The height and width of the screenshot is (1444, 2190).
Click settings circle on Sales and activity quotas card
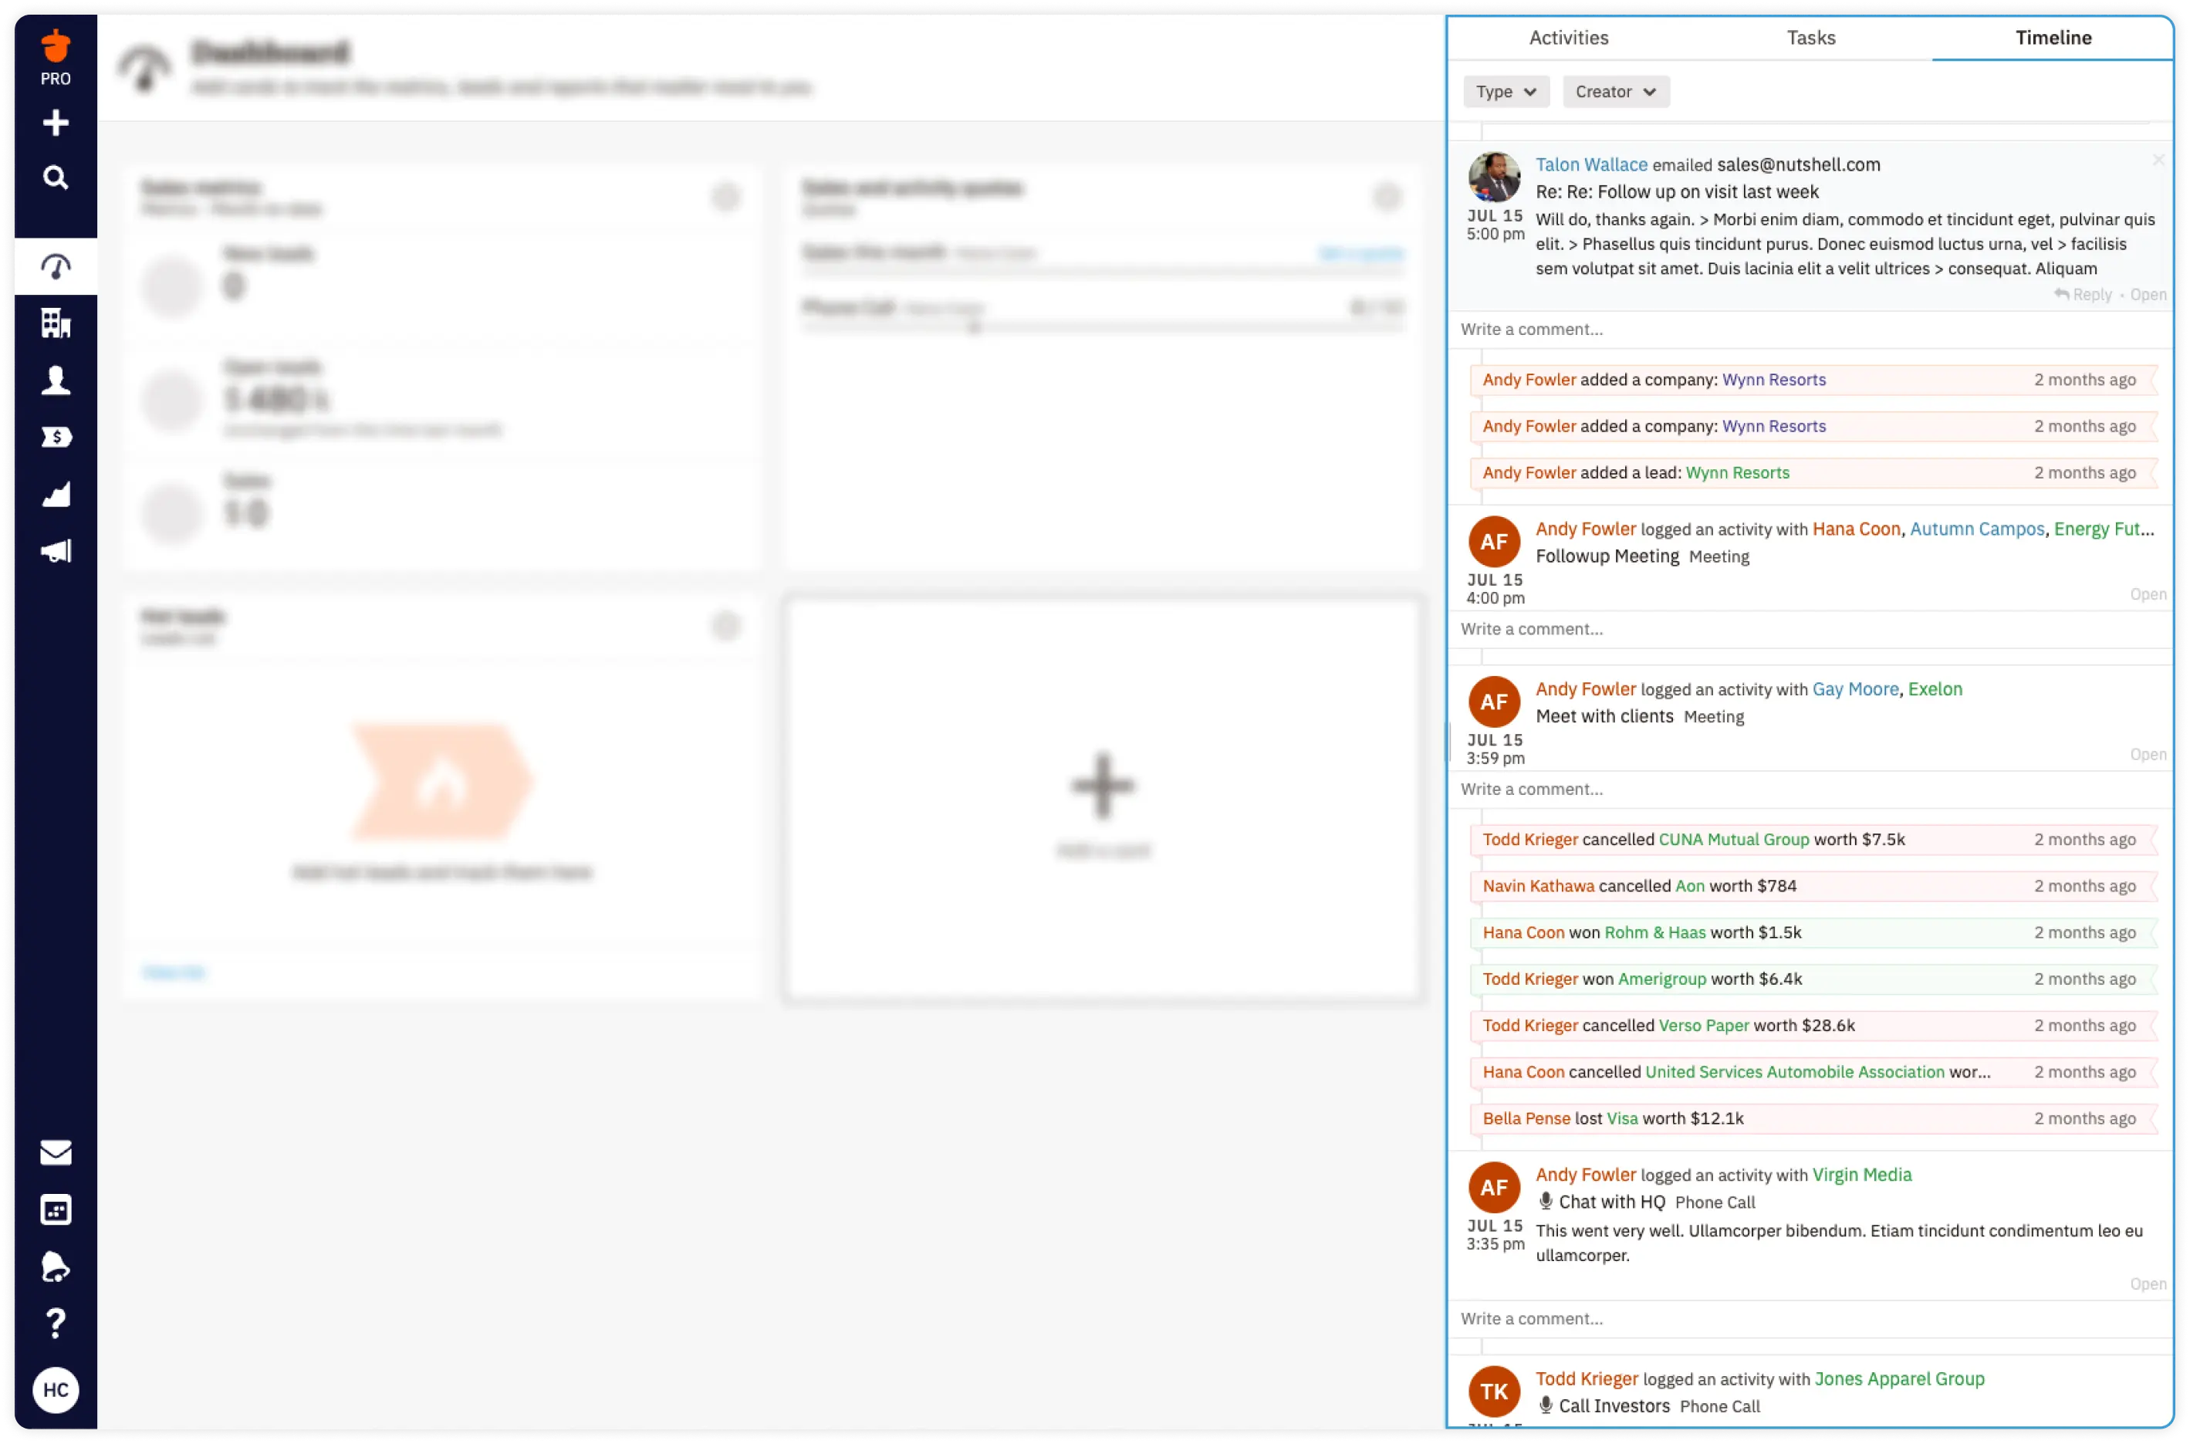click(1387, 196)
